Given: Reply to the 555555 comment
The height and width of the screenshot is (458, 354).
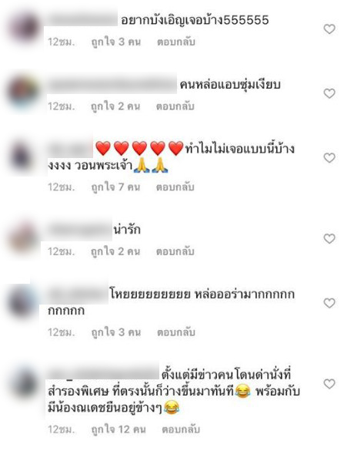Looking at the screenshot, I should tap(175, 42).
